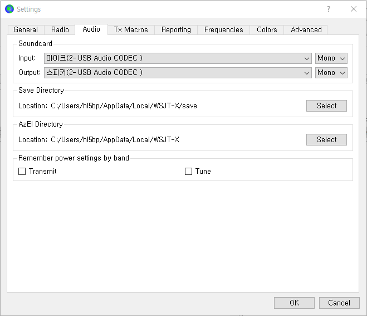
Task: Open the Frequencies tab
Action: (223, 30)
